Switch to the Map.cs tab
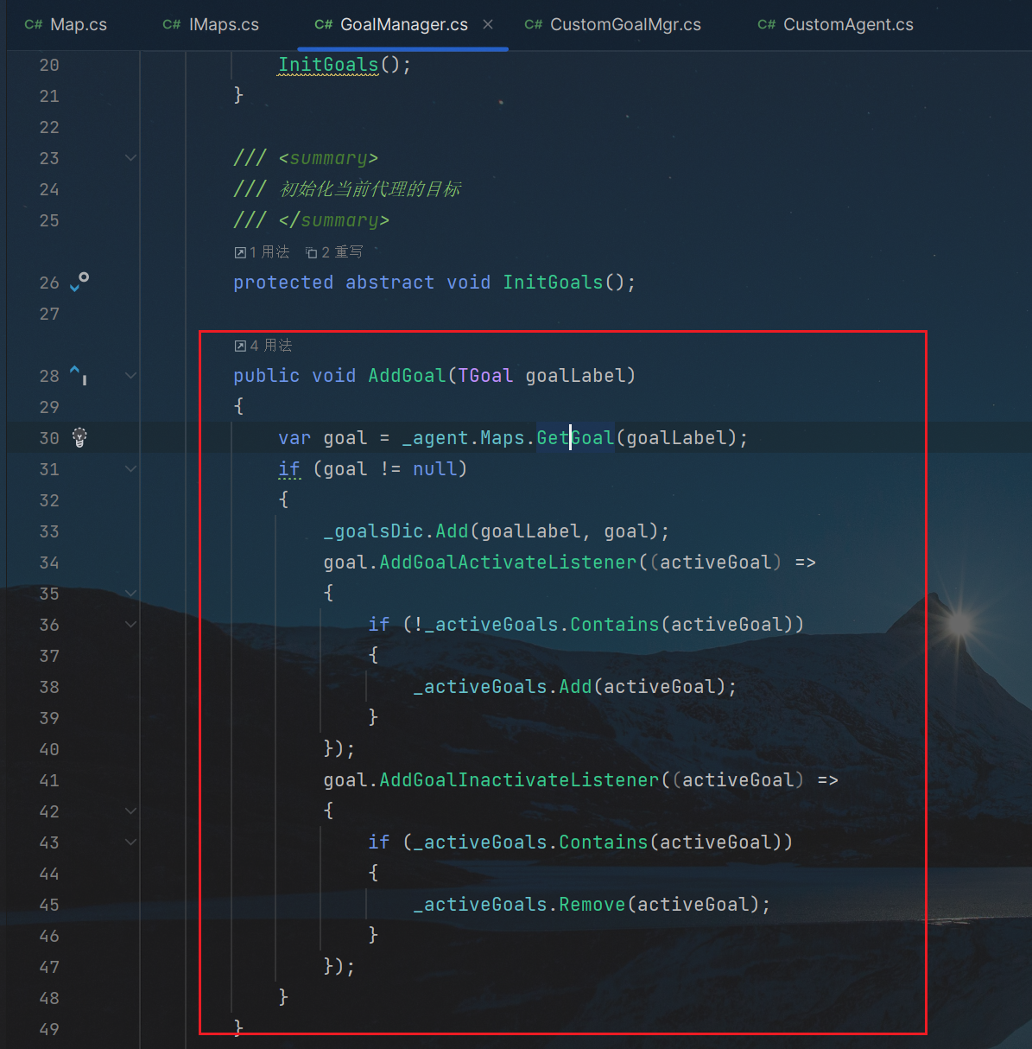The image size is (1032, 1049). 66,25
